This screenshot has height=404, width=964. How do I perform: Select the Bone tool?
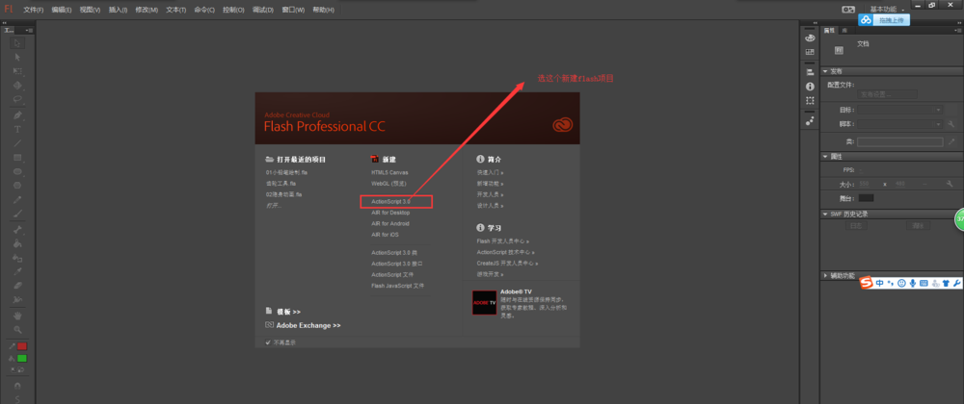point(17,230)
